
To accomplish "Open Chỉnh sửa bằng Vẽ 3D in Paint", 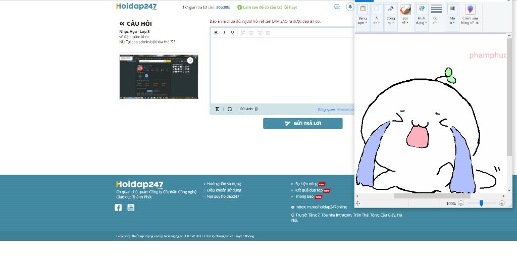I will (470, 15).
